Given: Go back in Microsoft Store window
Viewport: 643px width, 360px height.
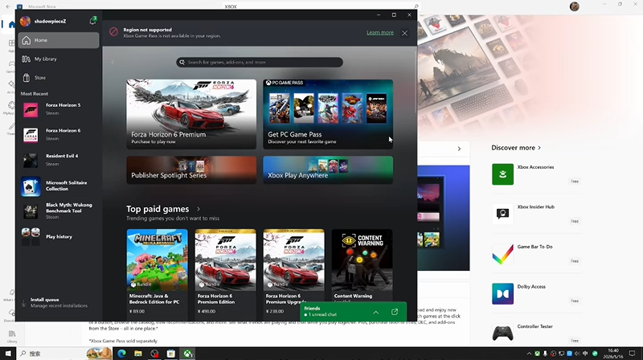Looking at the screenshot, I should 8,6.
